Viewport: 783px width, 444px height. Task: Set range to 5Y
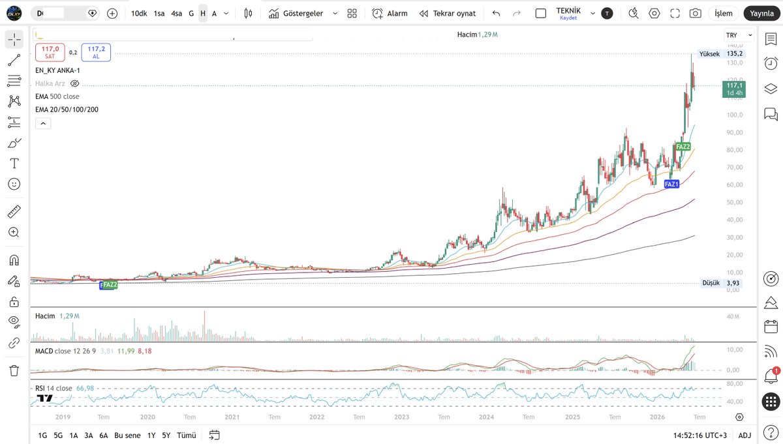[x=166, y=435]
